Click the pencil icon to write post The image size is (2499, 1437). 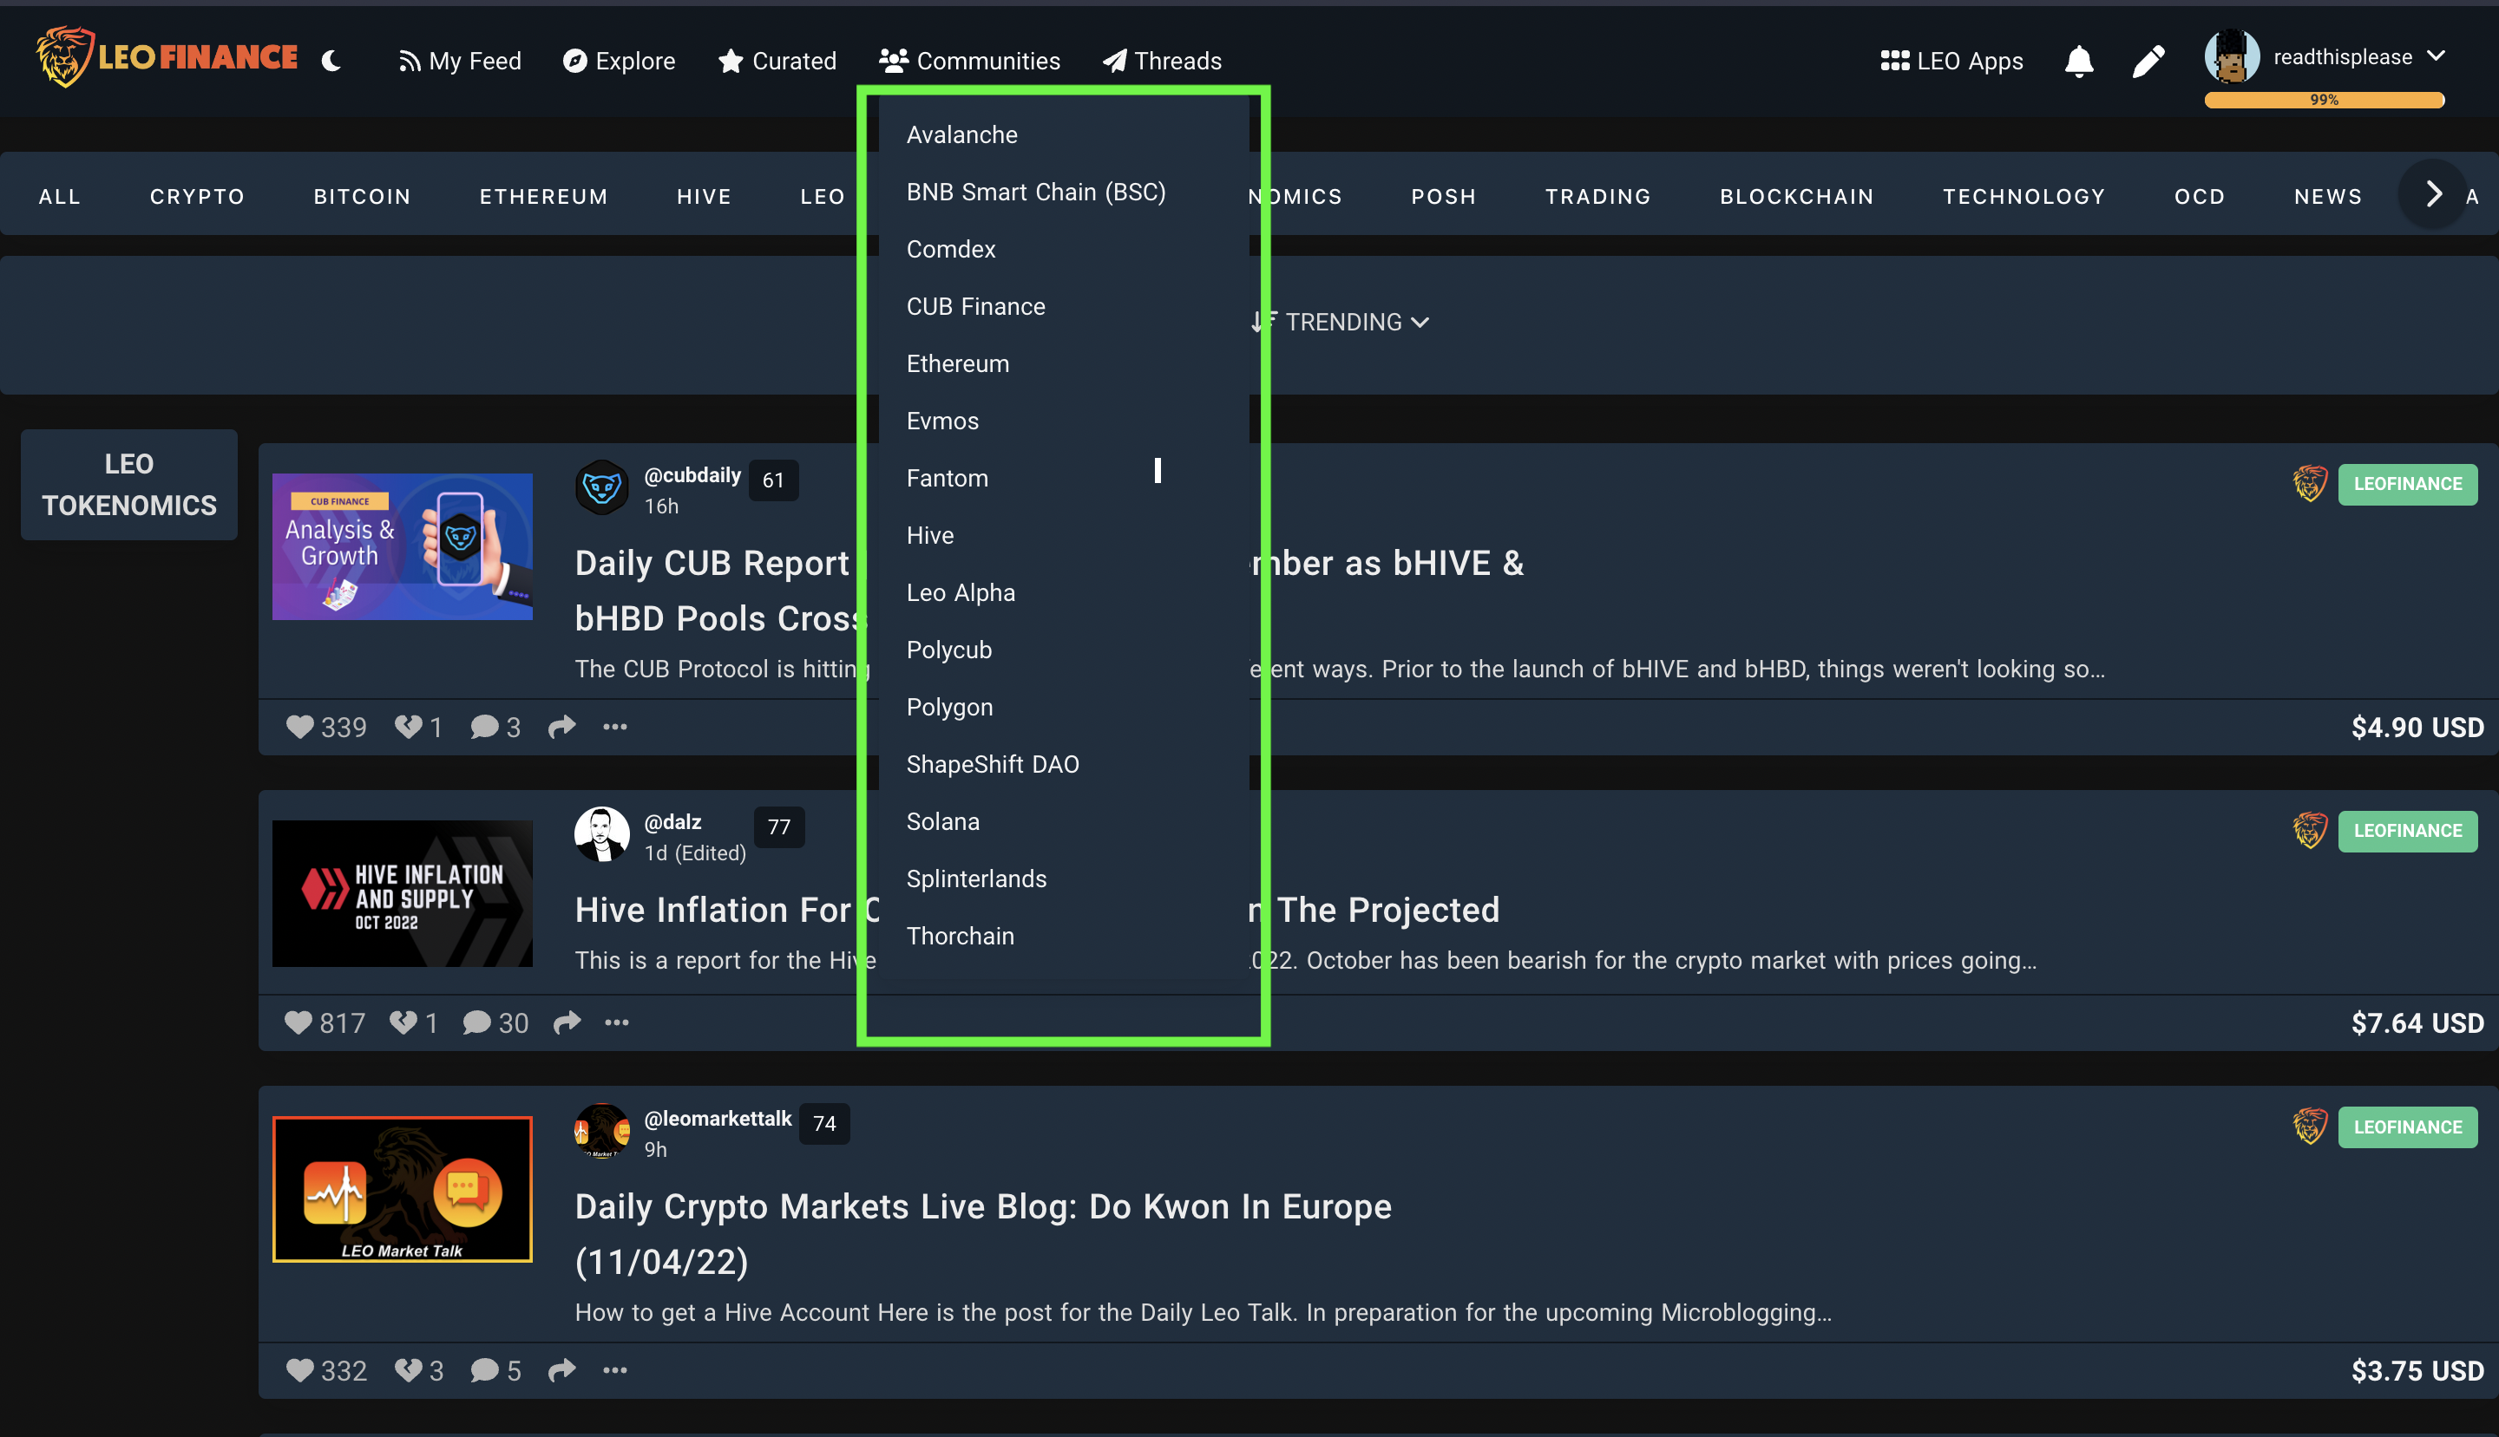click(x=2148, y=60)
